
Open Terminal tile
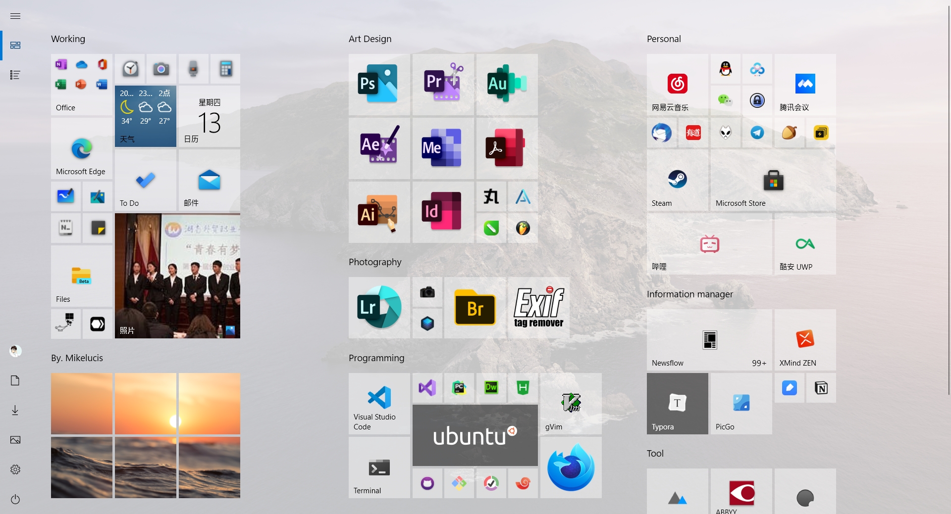(379, 467)
